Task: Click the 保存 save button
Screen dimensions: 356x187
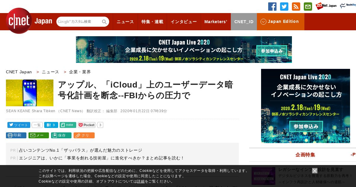Action: coord(61,135)
